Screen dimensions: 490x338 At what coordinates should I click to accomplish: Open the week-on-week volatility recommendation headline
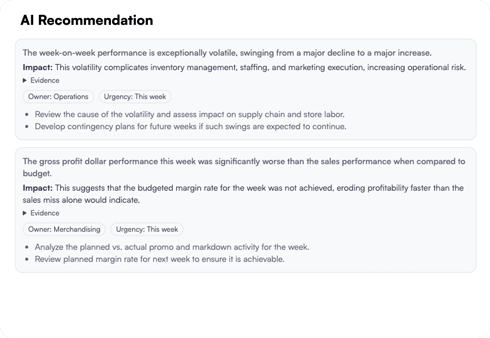[227, 53]
